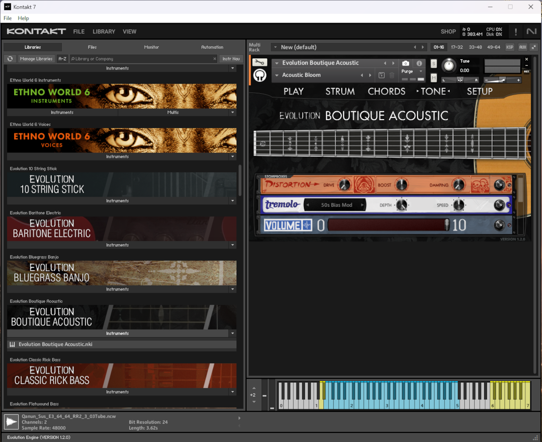Open the Purge dropdown menu
The height and width of the screenshot is (442, 542).
421,71
